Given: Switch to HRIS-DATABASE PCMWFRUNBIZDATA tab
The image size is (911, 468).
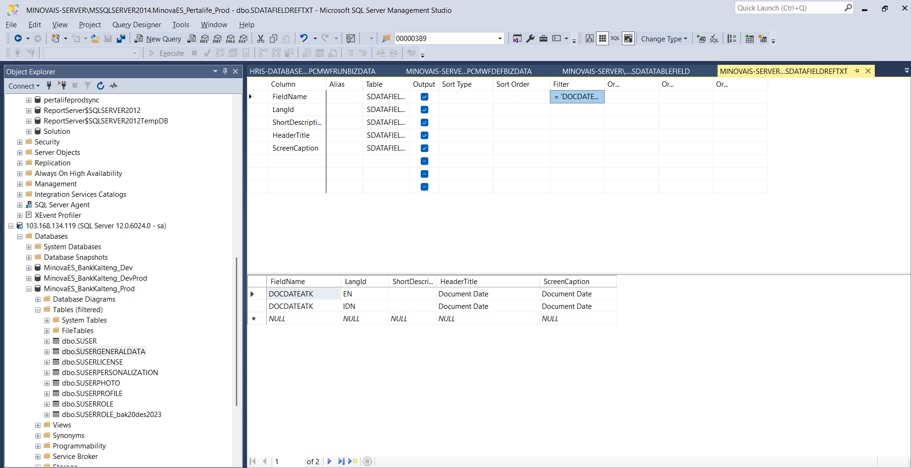Looking at the screenshot, I should coord(313,71).
